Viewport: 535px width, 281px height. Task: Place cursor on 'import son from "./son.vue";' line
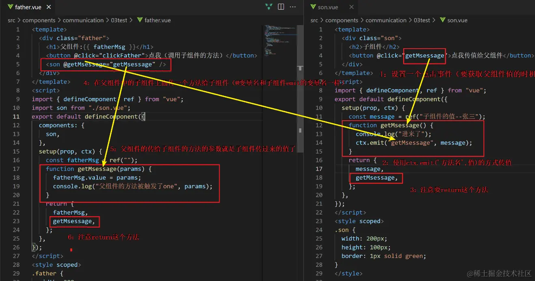[x=80, y=108]
